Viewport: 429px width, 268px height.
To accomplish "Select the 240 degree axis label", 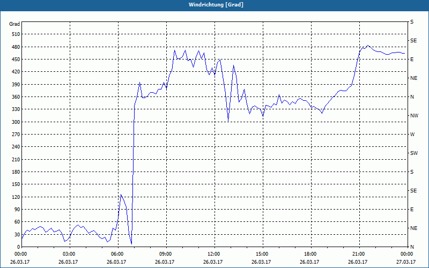I will (16, 147).
